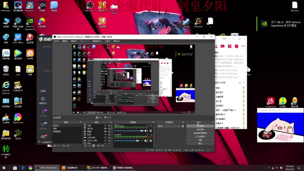Select 英雄联盟 scene in Scenes list
The height and width of the screenshot is (171, 304).
[x=67, y=131]
